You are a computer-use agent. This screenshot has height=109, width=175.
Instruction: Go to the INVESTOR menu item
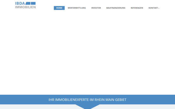[96, 8]
